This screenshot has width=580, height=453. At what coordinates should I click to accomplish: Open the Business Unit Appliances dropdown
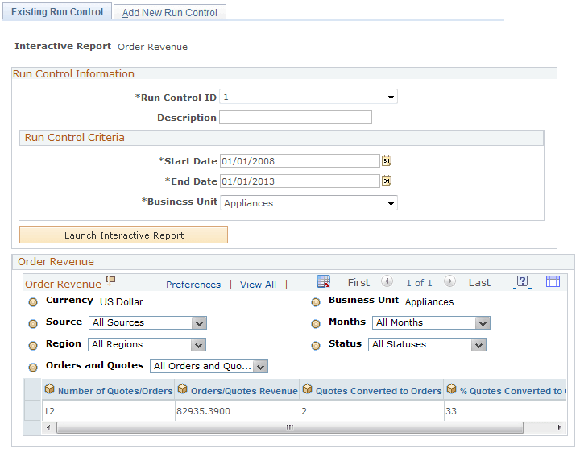(309, 203)
